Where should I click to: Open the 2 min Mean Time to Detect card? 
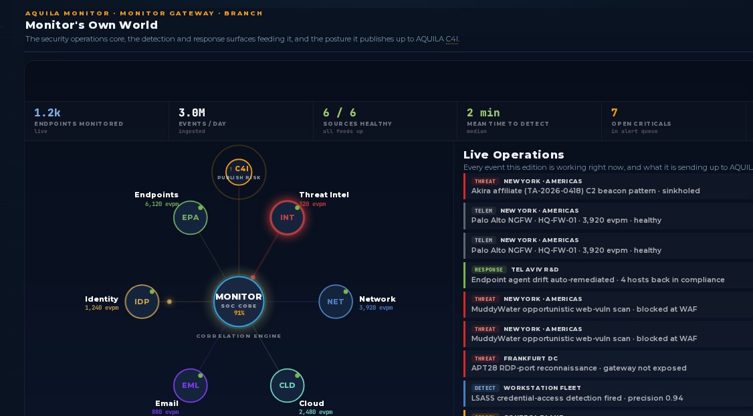click(x=529, y=121)
